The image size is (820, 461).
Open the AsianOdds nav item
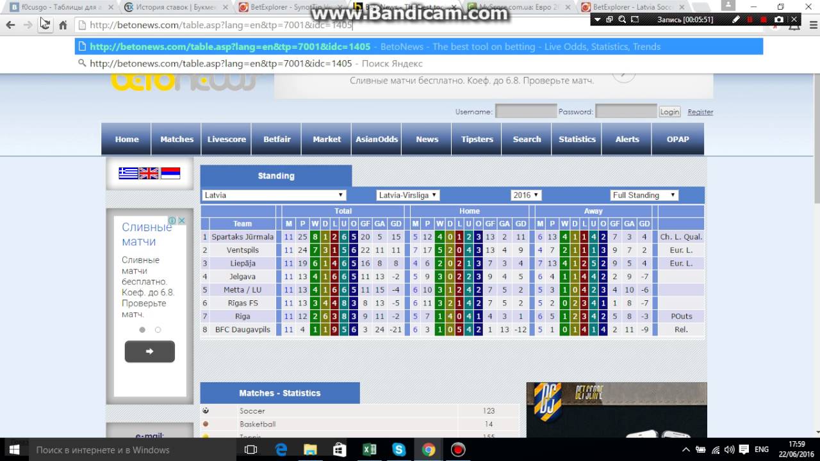tap(377, 139)
